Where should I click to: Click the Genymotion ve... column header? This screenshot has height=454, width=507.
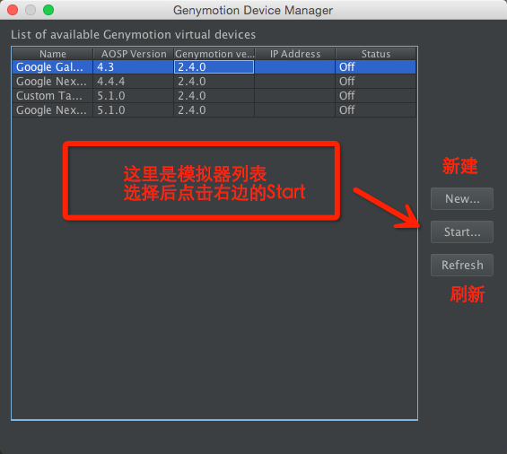pyautogui.click(x=214, y=54)
